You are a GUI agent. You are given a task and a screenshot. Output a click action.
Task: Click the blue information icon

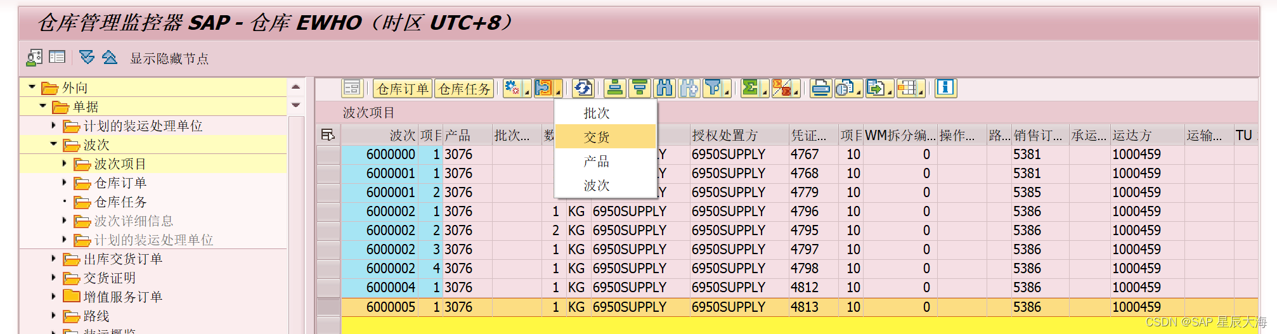tap(945, 88)
